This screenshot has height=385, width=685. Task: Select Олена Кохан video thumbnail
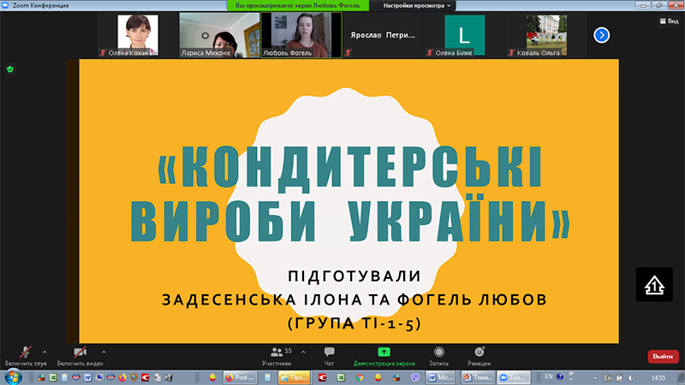[x=137, y=35]
